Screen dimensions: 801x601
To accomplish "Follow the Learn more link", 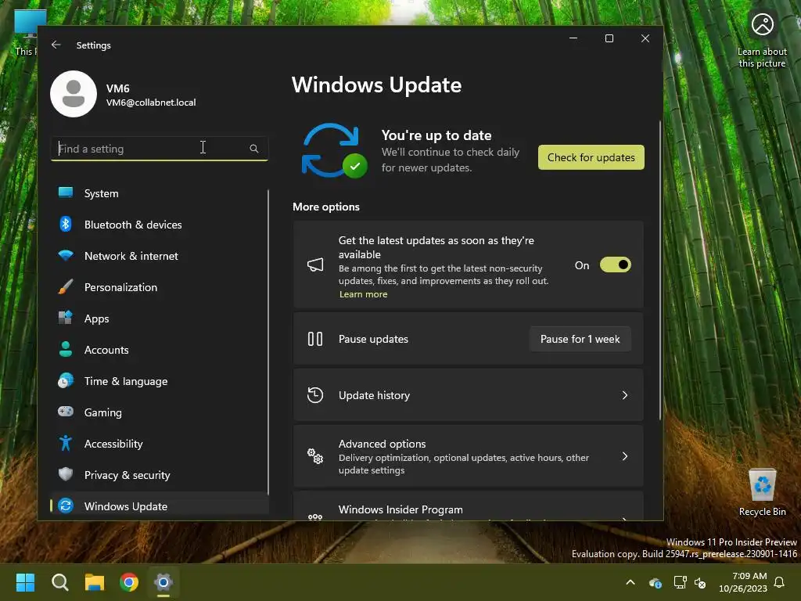I will [x=363, y=294].
